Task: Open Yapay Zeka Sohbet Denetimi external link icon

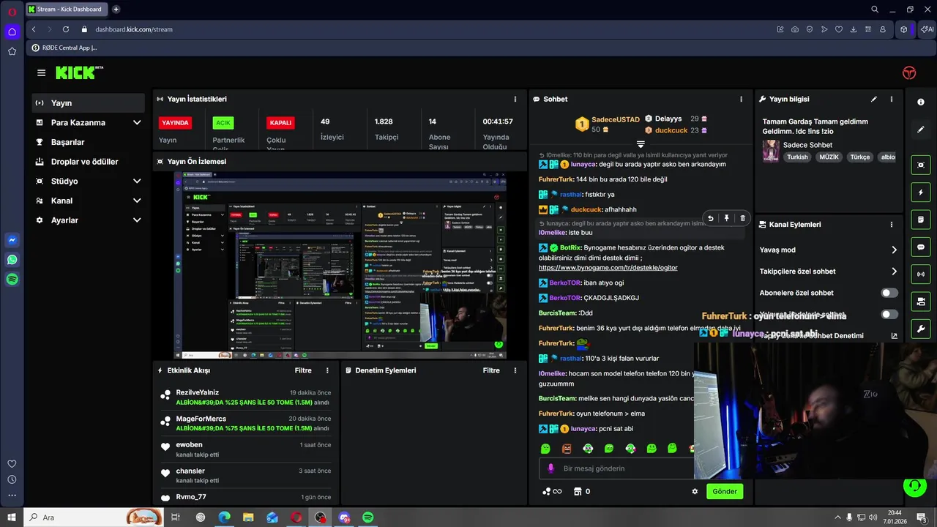Action: 894,336
